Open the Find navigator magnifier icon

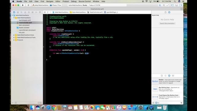pyautogui.click(x=21, y=12)
